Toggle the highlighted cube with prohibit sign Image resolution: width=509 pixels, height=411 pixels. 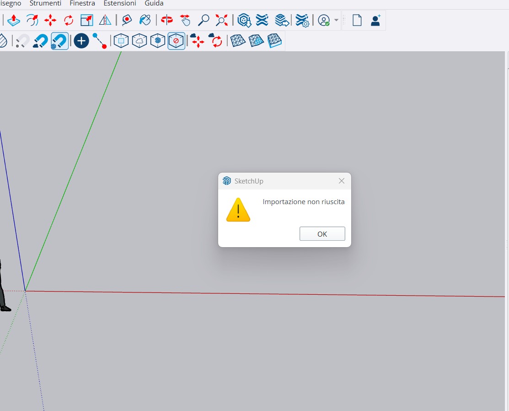coord(176,41)
